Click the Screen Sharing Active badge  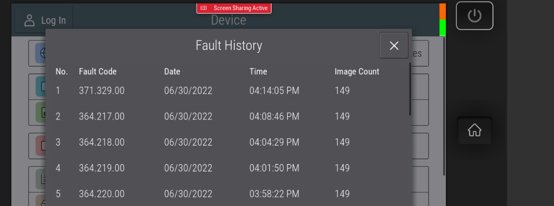234,8
